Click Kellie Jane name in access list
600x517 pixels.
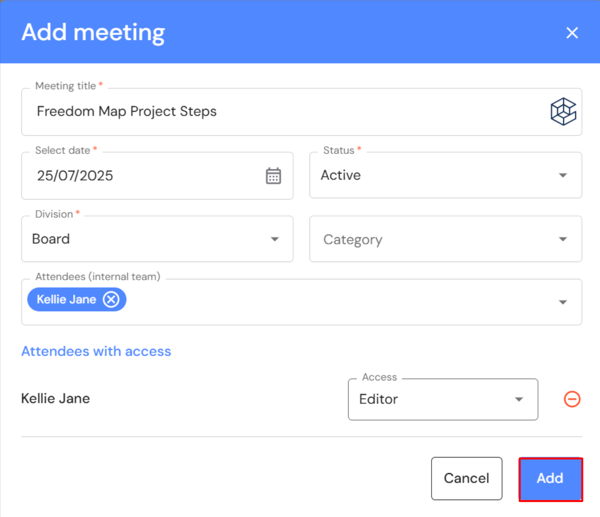coord(55,399)
